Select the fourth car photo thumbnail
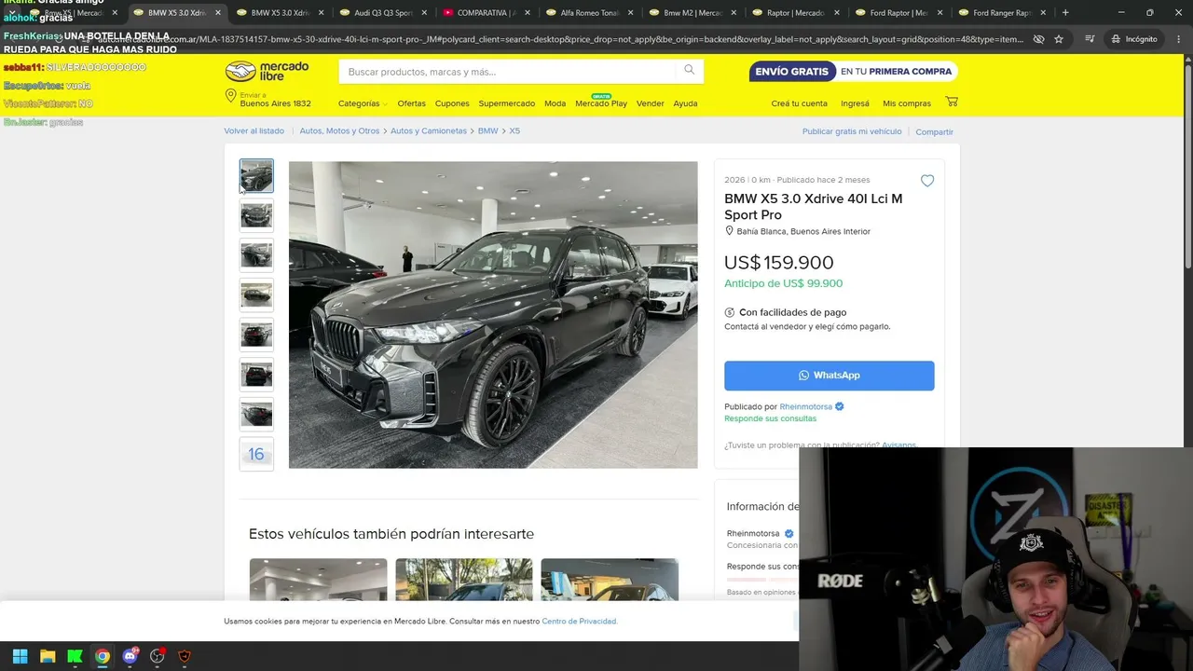This screenshot has width=1193, height=671. 256,294
